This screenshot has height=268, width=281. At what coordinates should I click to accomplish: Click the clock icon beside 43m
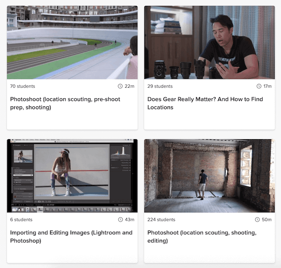[120, 220]
